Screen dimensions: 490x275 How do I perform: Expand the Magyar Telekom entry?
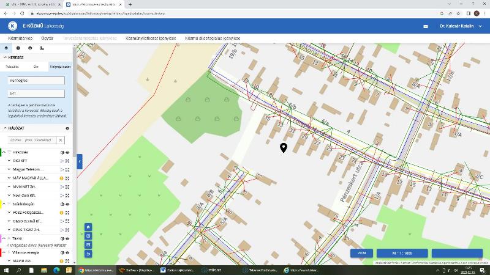[9, 170]
